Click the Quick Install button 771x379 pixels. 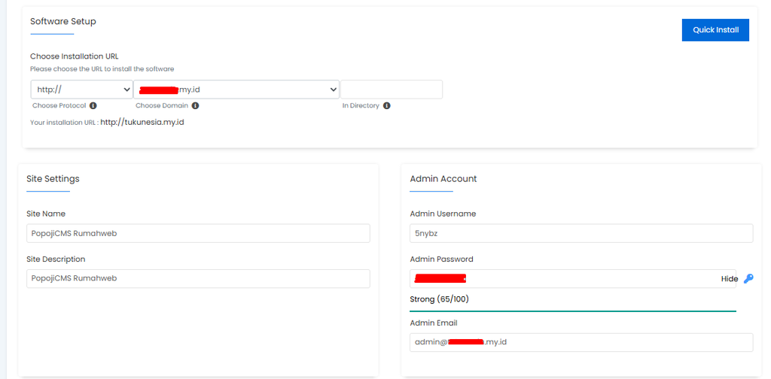click(715, 30)
